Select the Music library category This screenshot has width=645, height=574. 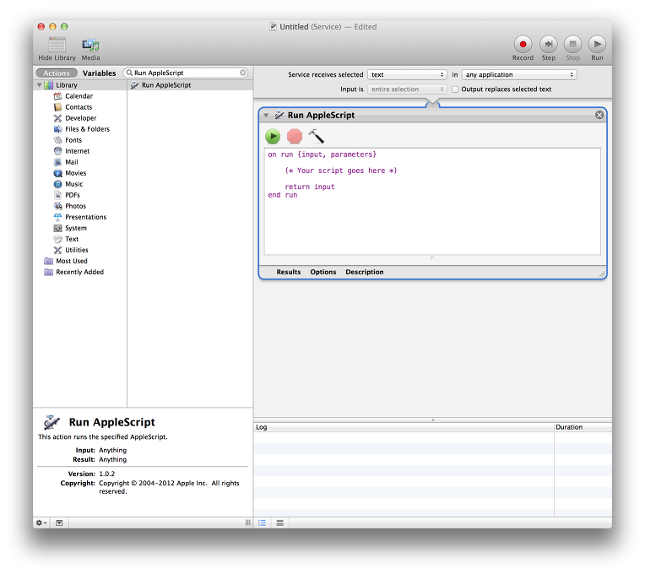tap(74, 184)
